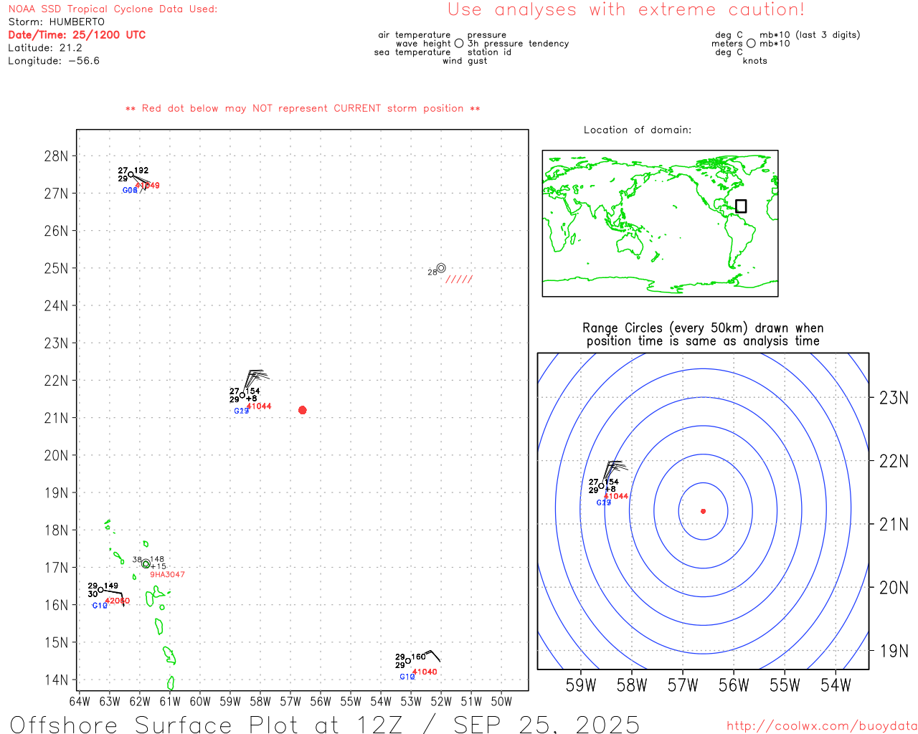Click pressure tendency '+15' at ship 9HA3047
This screenshot has height=734, width=918.
[x=158, y=567]
